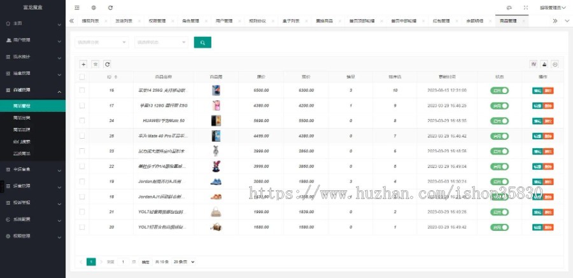Viewport: 573px width, 278px height.
Task: Open the sneaker image for ID 19
Action: click(216, 181)
